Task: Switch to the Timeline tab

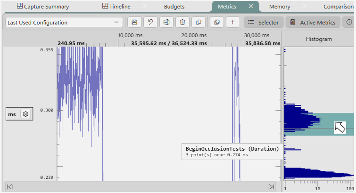Action: (x=116, y=6)
